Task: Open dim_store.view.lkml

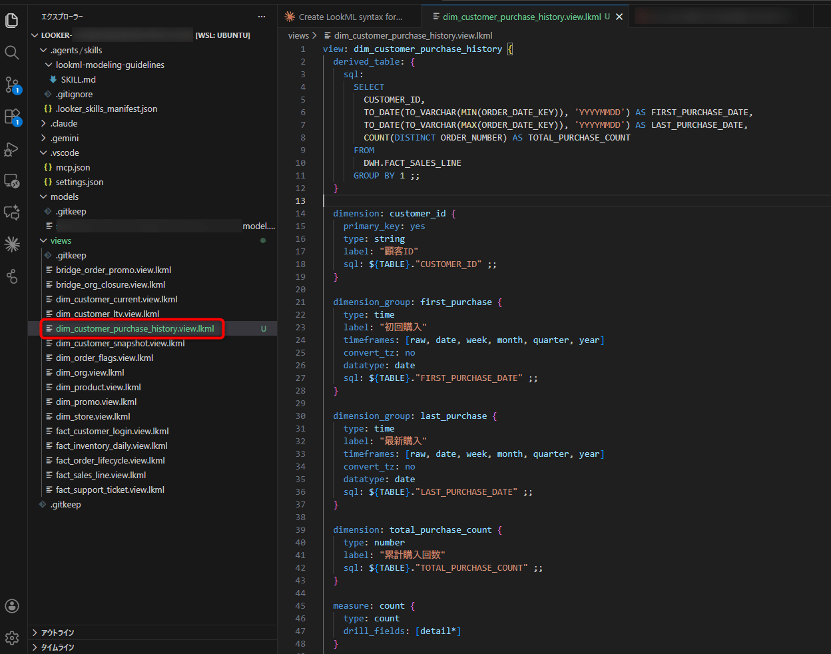Action: (x=152, y=416)
